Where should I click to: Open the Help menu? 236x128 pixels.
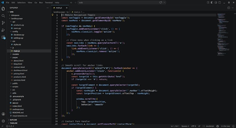coord(57,2)
